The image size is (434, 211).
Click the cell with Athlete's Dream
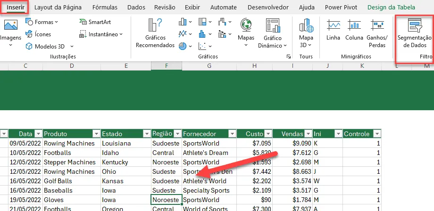point(209,153)
